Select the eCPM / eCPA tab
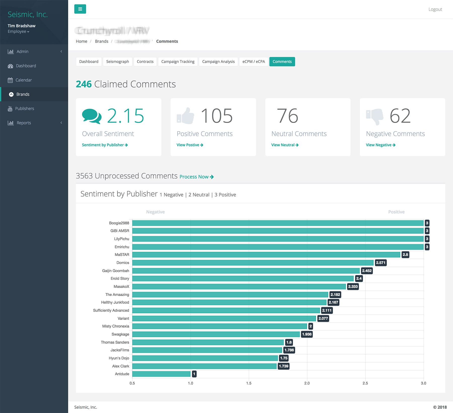This screenshot has width=453, height=413. tap(253, 62)
